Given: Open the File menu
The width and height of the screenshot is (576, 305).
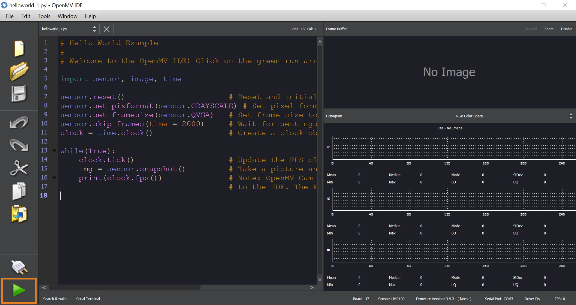Looking at the screenshot, I should [x=10, y=16].
